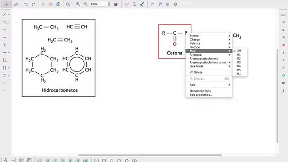Expand the chain tool options arrow
Image resolution: width=288 pixels, height=162 pixels.
pyautogui.click(x=9, y=22)
